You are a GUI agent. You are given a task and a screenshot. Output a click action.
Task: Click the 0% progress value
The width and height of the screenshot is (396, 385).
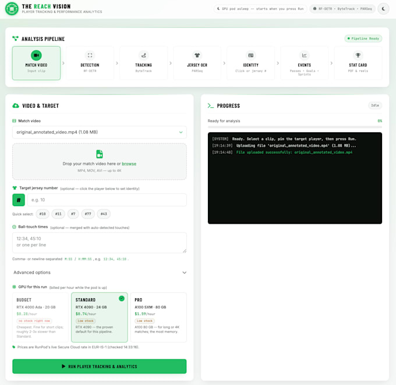(380, 121)
